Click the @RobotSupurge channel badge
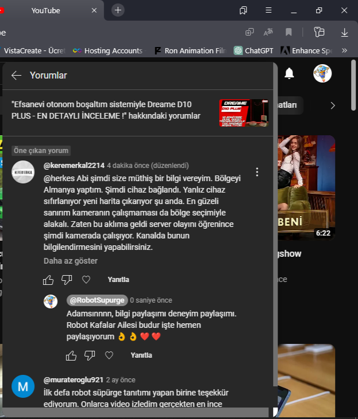 coord(97,300)
